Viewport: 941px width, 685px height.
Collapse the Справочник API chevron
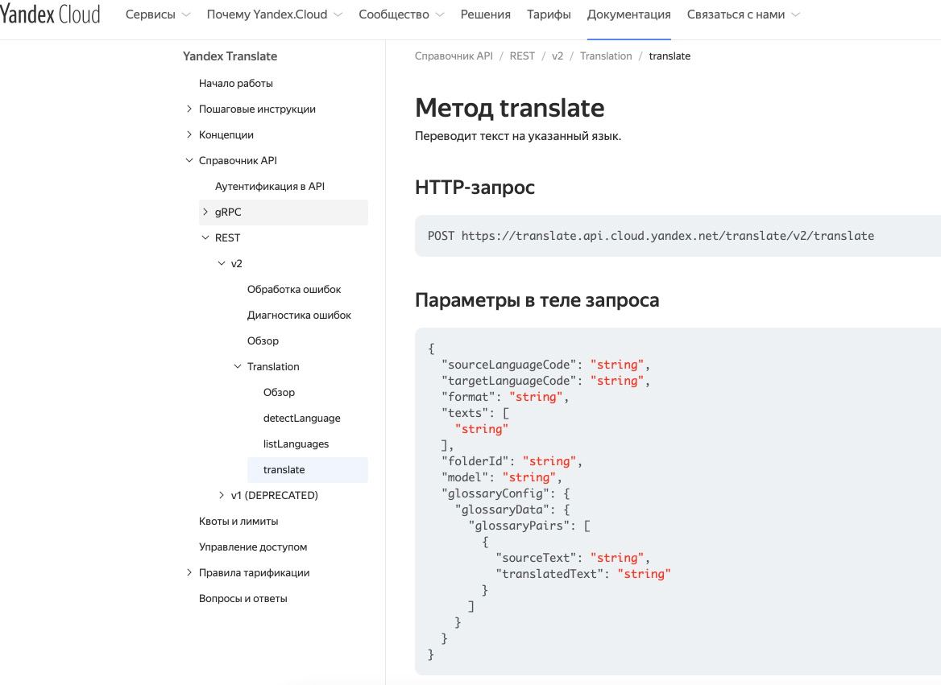click(189, 160)
